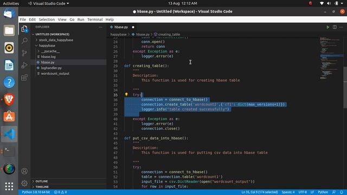Open the system status menu arrow

point(342,3)
